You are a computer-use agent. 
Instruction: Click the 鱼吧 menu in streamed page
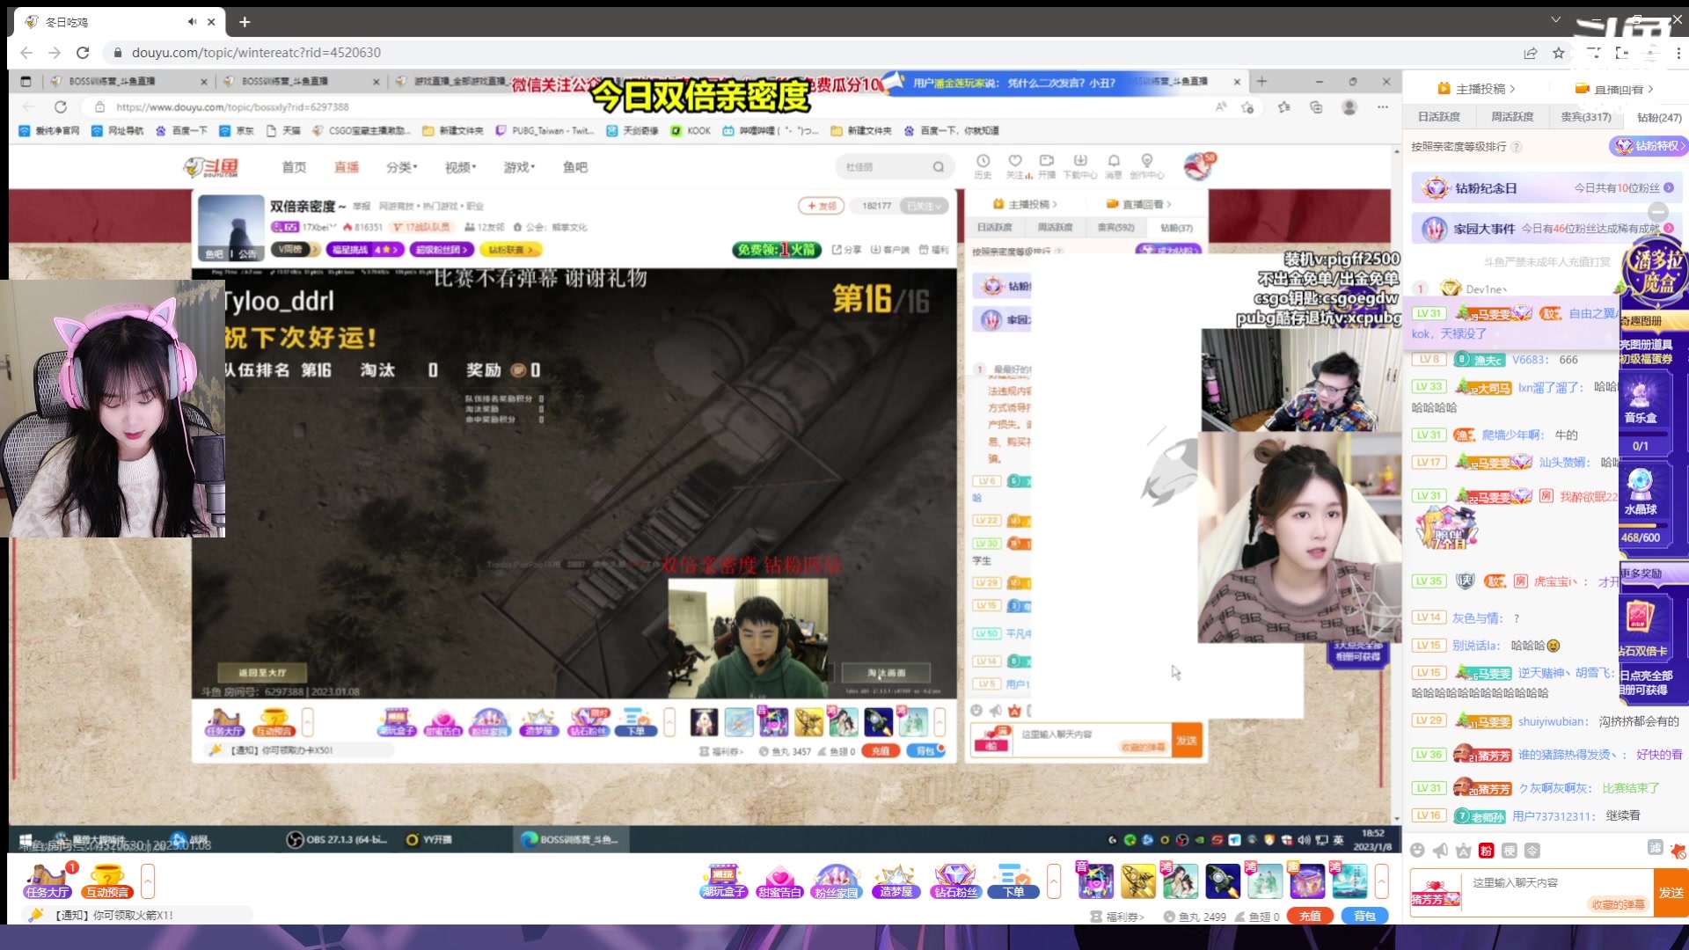click(x=574, y=167)
